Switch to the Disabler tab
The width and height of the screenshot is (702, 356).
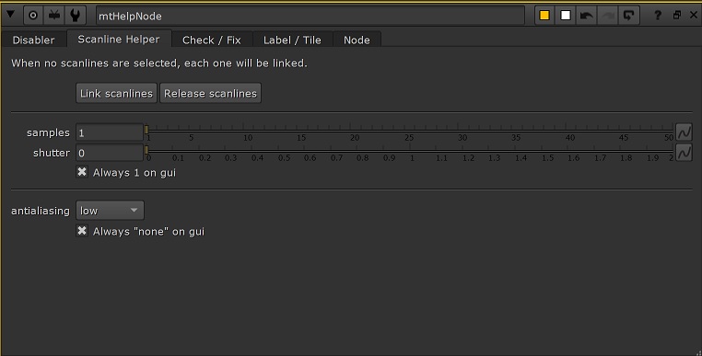33,40
